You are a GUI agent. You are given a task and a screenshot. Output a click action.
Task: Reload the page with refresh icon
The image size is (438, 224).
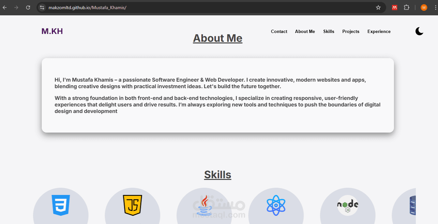[x=28, y=8]
